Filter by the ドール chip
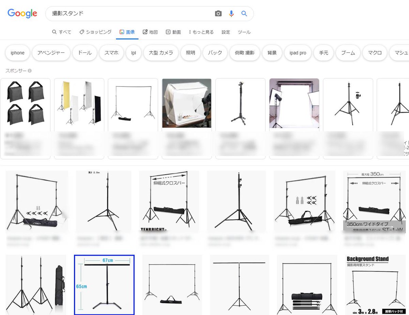This screenshot has width=409, height=315. coord(85,53)
